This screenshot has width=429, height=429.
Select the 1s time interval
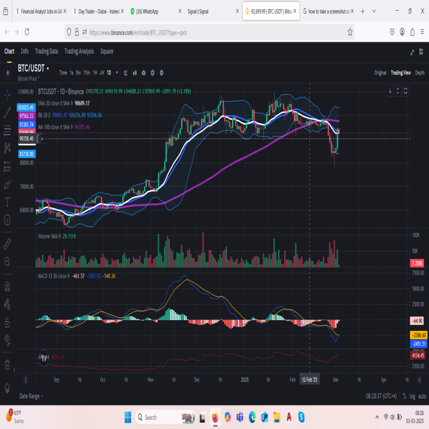click(x=71, y=72)
